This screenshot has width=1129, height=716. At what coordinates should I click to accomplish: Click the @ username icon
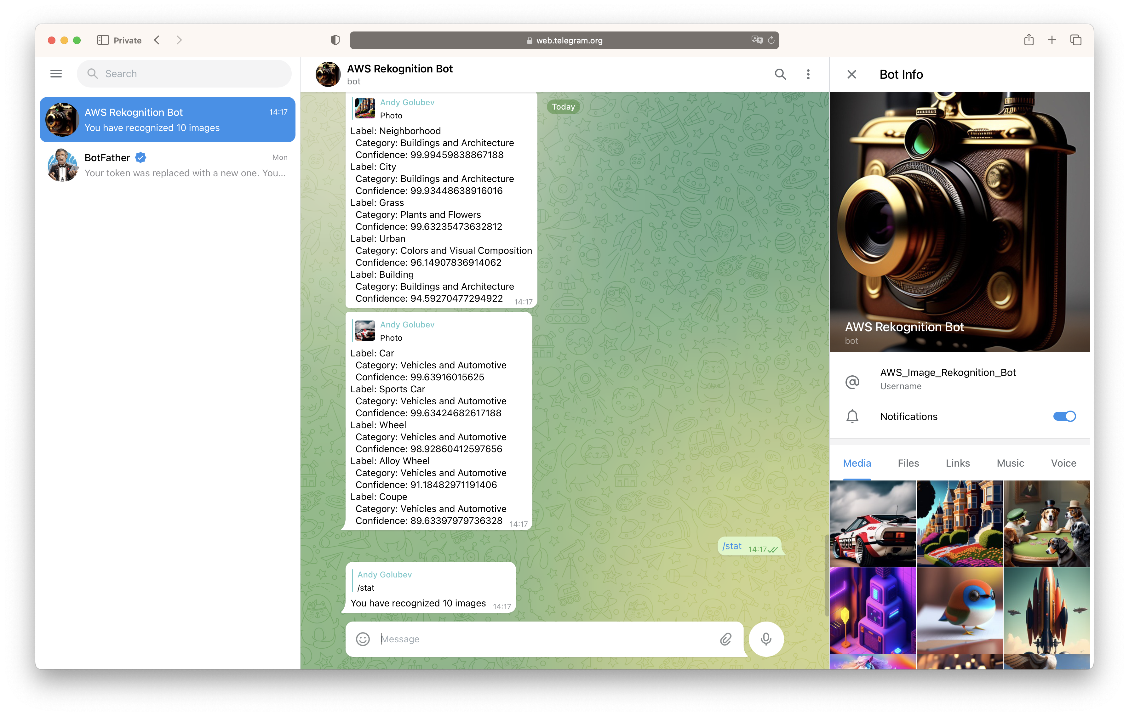pyautogui.click(x=852, y=382)
